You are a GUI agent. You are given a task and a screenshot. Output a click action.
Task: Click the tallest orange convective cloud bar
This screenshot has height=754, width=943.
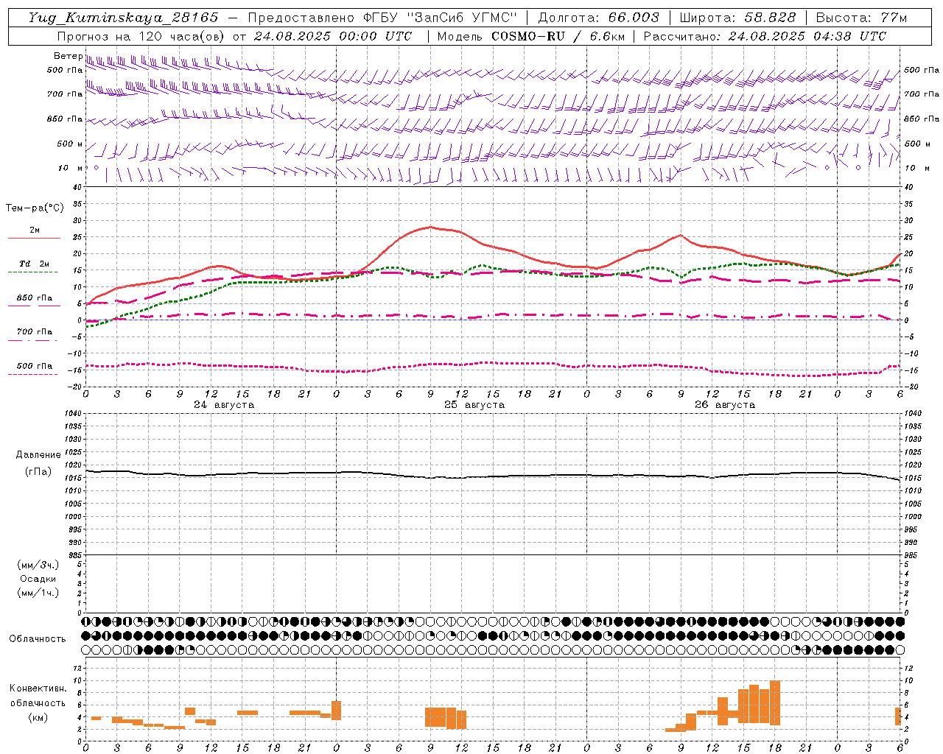pyautogui.click(x=775, y=703)
